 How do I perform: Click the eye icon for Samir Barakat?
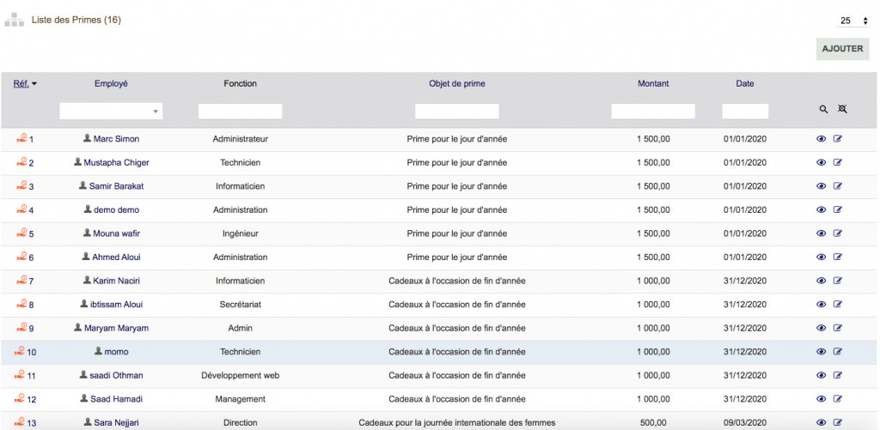(x=821, y=186)
